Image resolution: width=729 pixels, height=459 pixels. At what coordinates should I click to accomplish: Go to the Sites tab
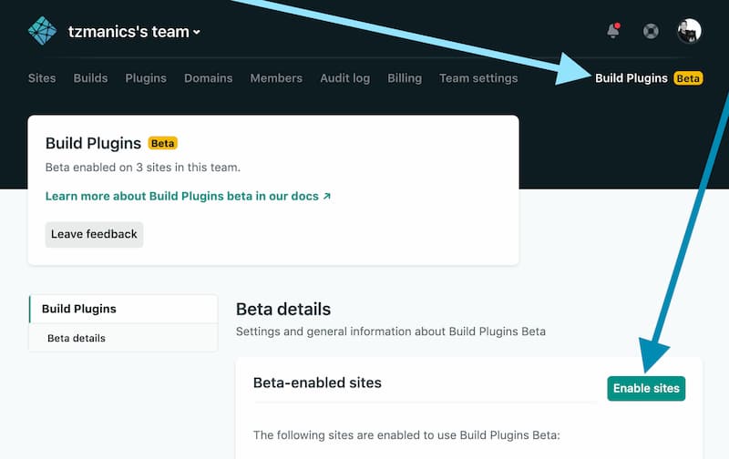click(42, 78)
